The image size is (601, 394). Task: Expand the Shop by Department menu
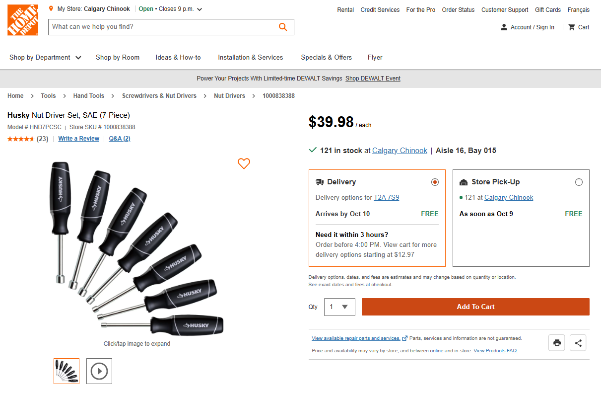click(45, 57)
